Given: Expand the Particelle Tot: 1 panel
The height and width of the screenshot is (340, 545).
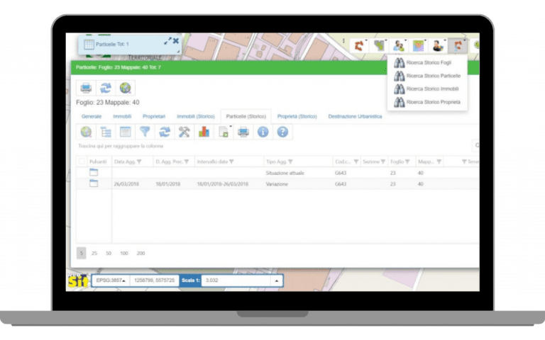Looking at the screenshot, I should pyautogui.click(x=167, y=41).
